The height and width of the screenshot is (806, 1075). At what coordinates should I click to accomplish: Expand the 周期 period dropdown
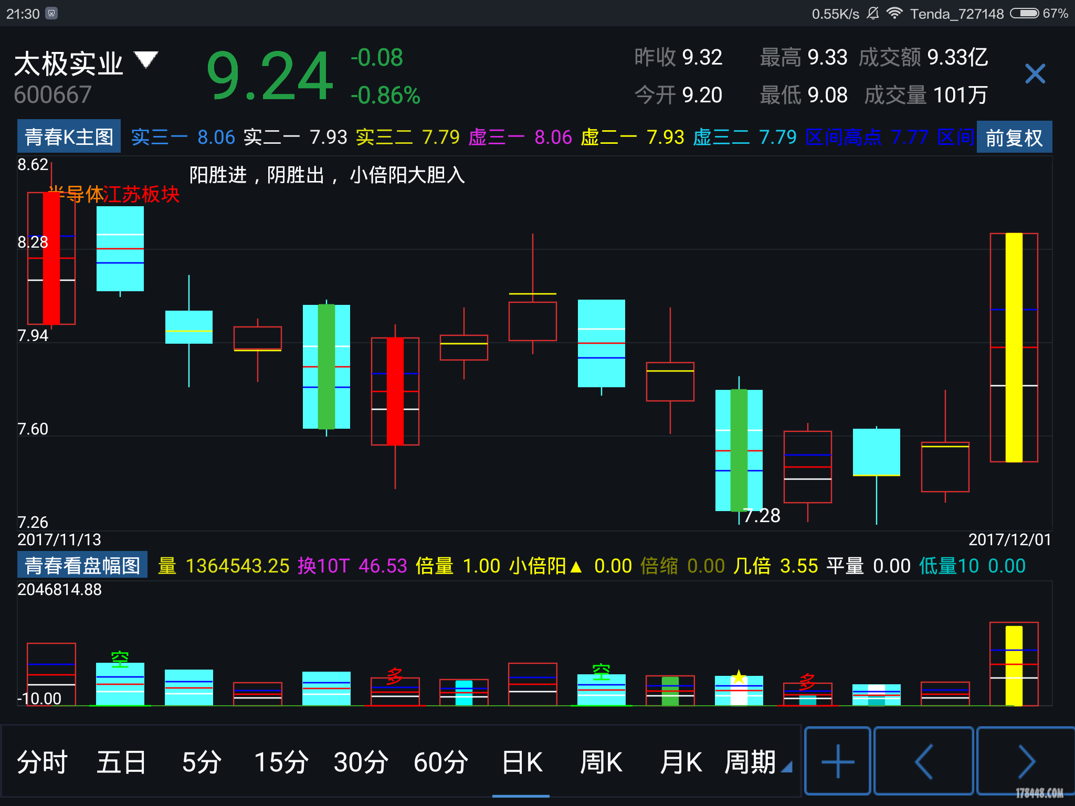coord(757,762)
